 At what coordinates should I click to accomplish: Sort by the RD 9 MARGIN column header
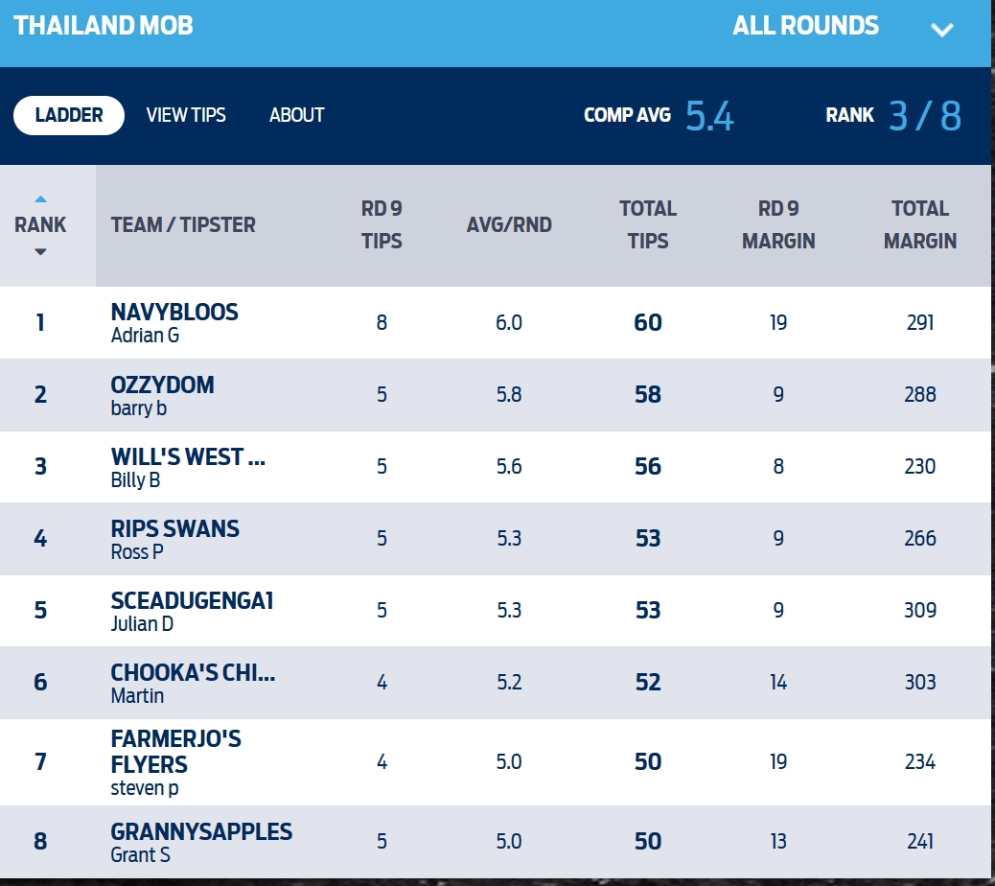click(778, 225)
